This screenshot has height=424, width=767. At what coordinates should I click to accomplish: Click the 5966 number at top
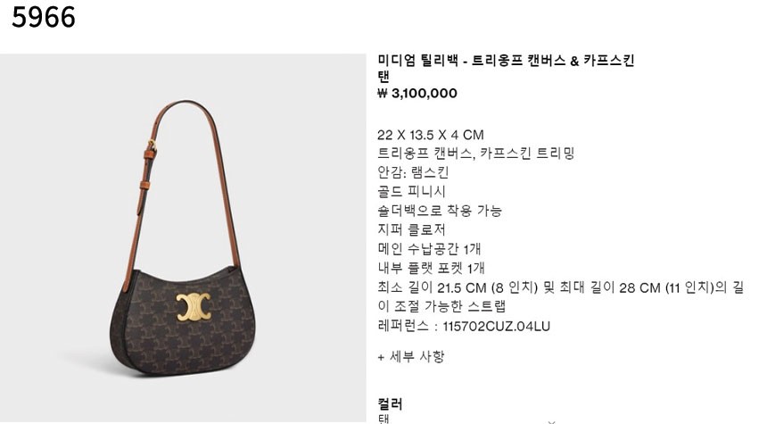pos(44,17)
